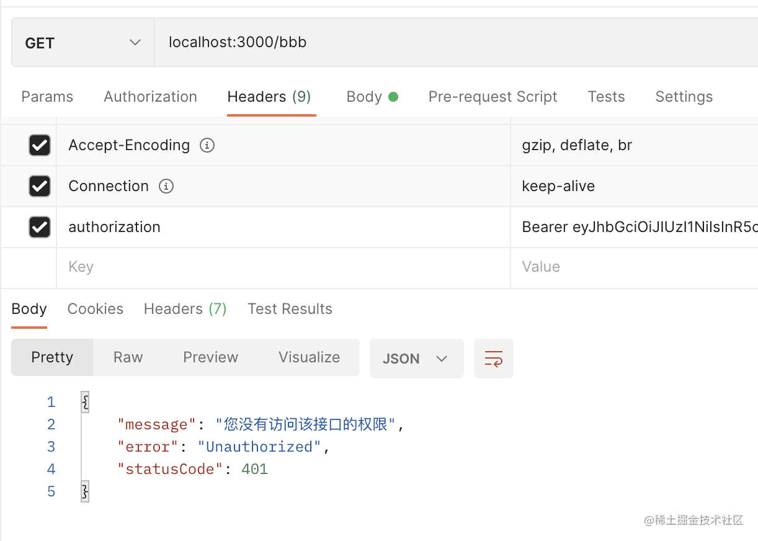This screenshot has height=541, width=758.
Task: Open the Pre-request Script tab
Action: pyautogui.click(x=493, y=97)
